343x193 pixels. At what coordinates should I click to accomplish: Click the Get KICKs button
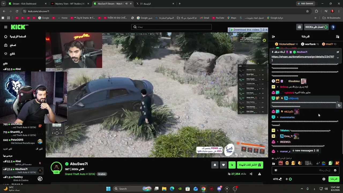pos(316,27)
